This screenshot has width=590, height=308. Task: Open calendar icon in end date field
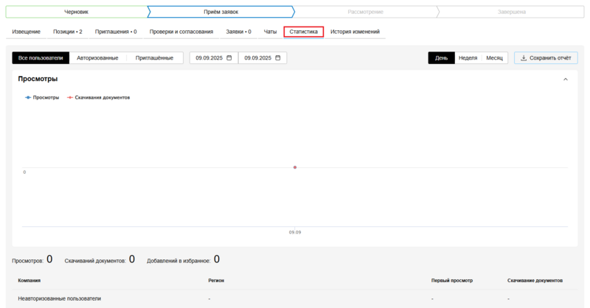click(x=278, y=57)
